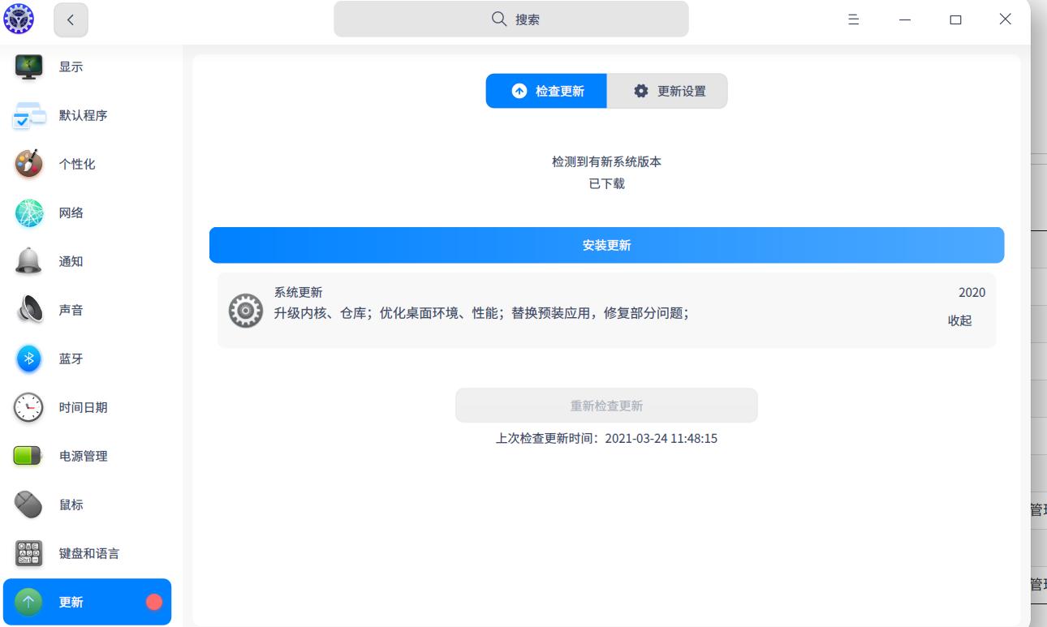This screenshot has width=1047, height=627.
Task: Select 电源管理 in the sidebar
Action: click(x=88, y=456)
